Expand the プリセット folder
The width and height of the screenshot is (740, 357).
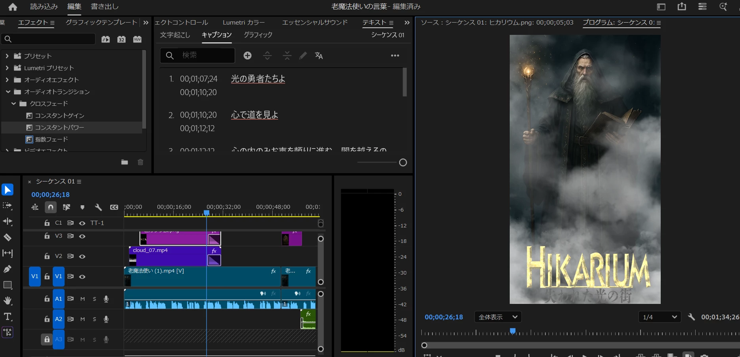click(7, 56)
